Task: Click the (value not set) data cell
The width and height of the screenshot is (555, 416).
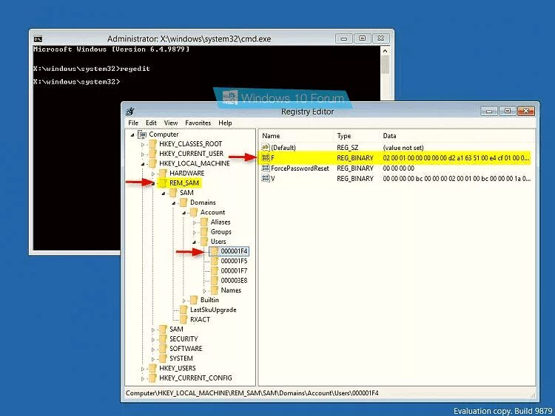Action: [403, 147]
